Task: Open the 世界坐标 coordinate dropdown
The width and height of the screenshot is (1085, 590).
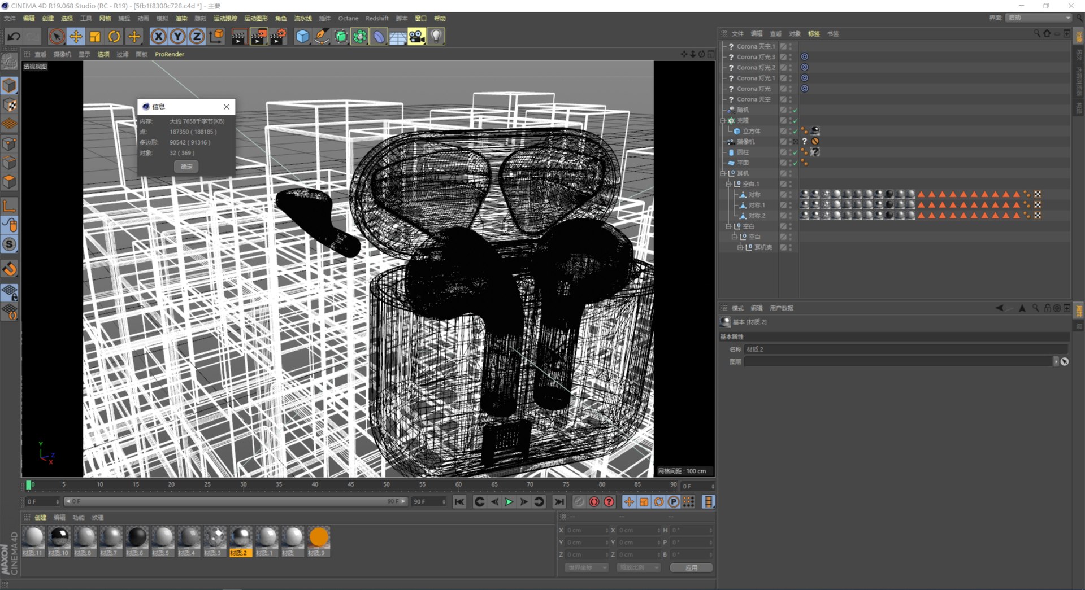Action: click(x=587, y=567)
